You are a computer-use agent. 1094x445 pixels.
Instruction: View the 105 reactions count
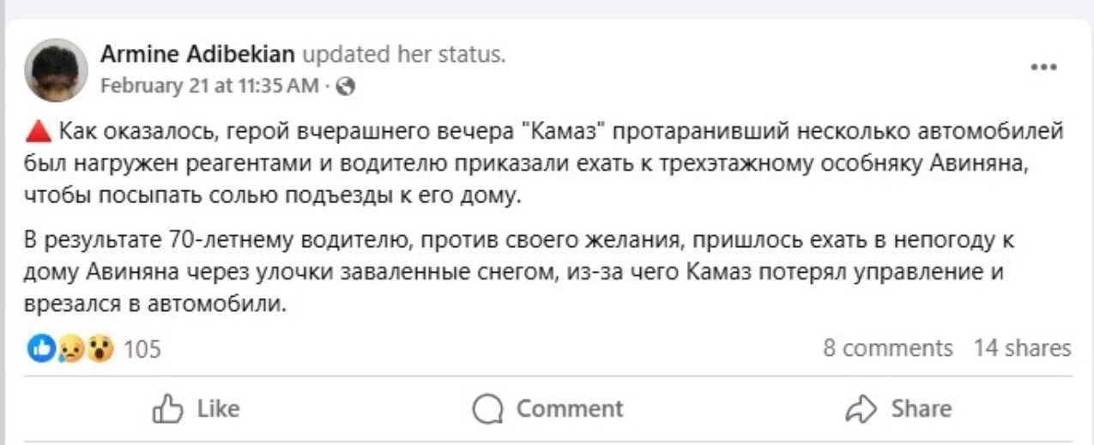click(x=142, y=349)
